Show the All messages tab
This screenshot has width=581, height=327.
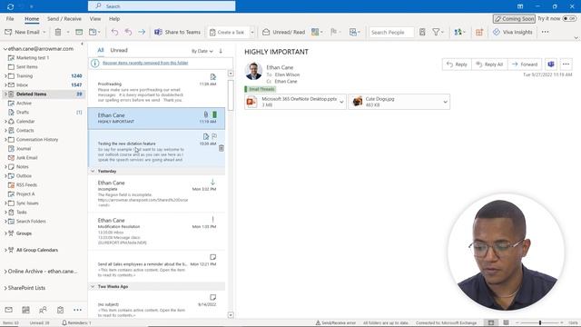(101, 50)
